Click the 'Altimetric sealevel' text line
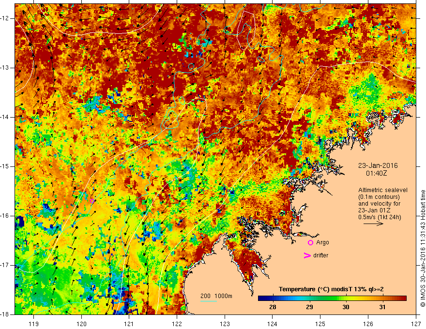This screenshot has height=329, width=426. click(383, 190)
